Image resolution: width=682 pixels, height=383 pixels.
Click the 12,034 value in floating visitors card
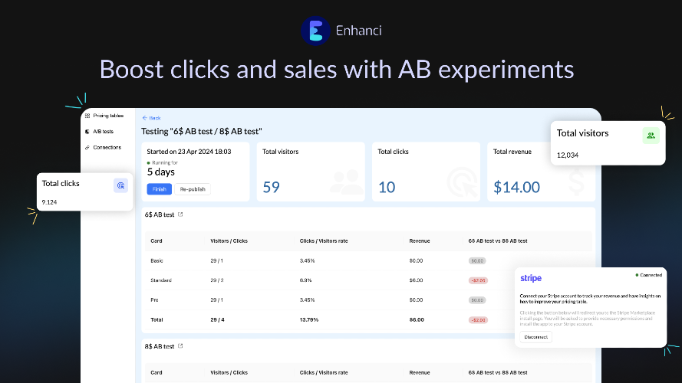[x=568, y=155]
